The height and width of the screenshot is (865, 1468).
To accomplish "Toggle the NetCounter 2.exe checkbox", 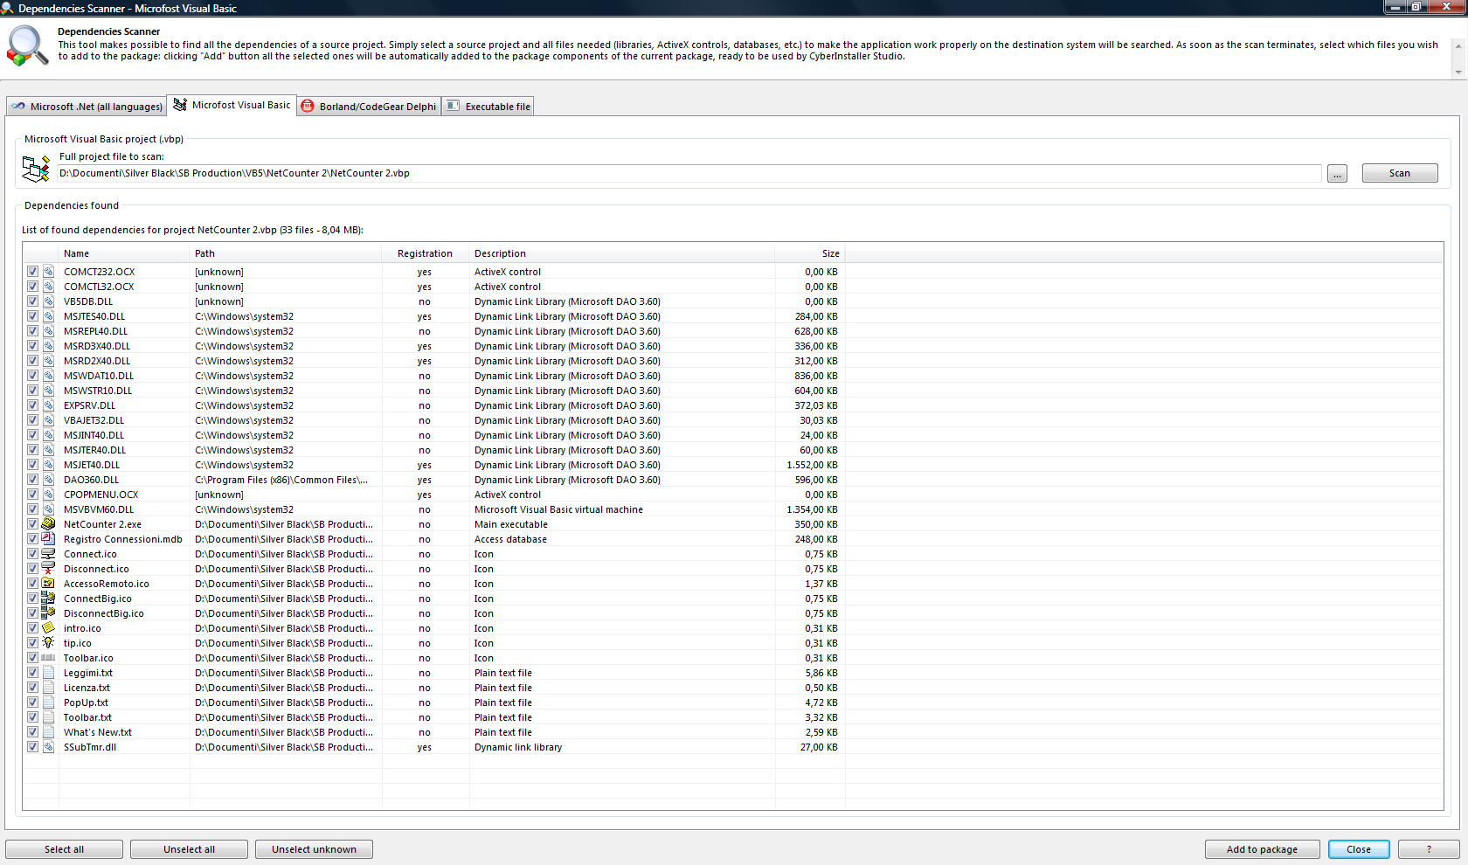I will (x=32, y=524).
